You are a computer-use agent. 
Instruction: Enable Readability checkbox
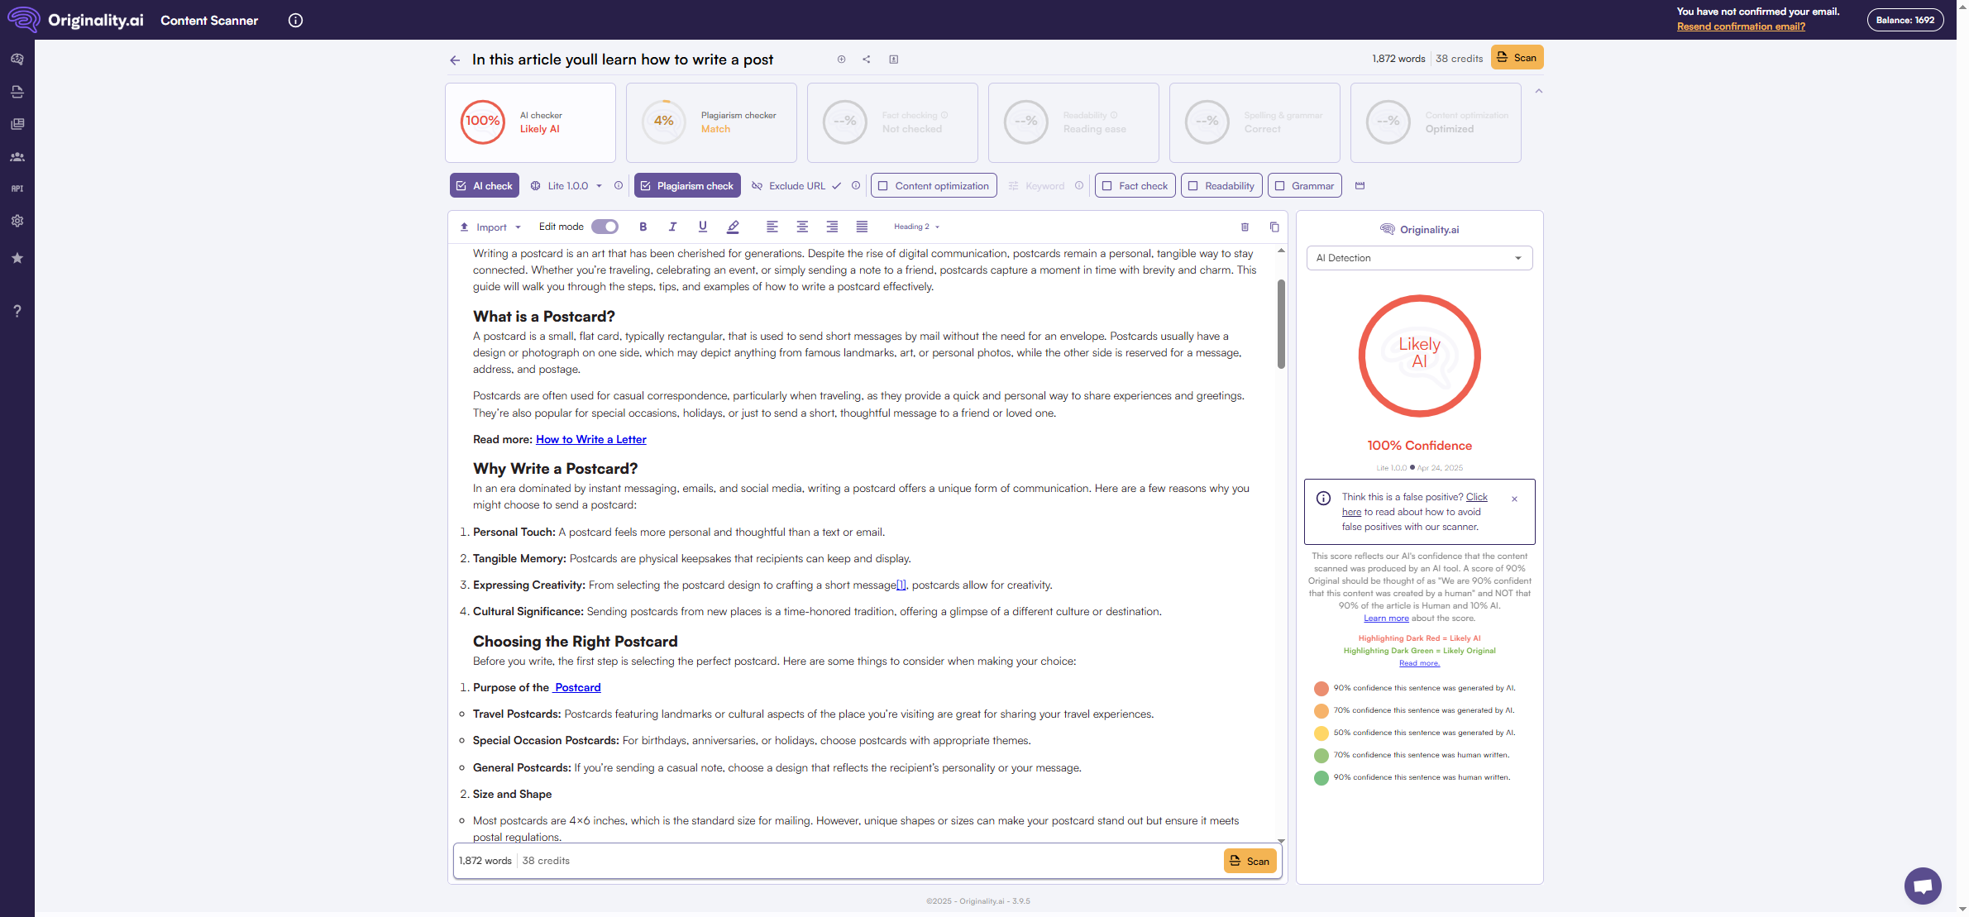(x=1221, y=186)
